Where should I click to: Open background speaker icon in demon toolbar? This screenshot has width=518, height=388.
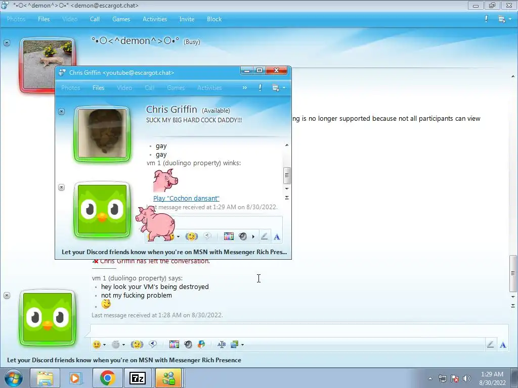188,345
